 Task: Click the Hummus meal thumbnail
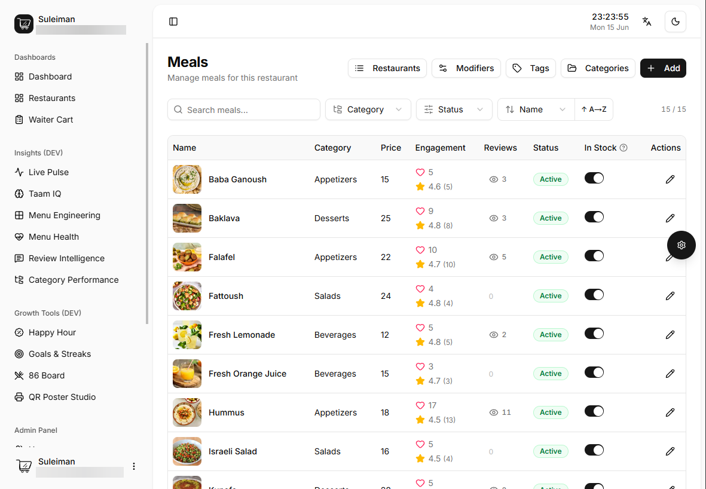click(187, 412)
